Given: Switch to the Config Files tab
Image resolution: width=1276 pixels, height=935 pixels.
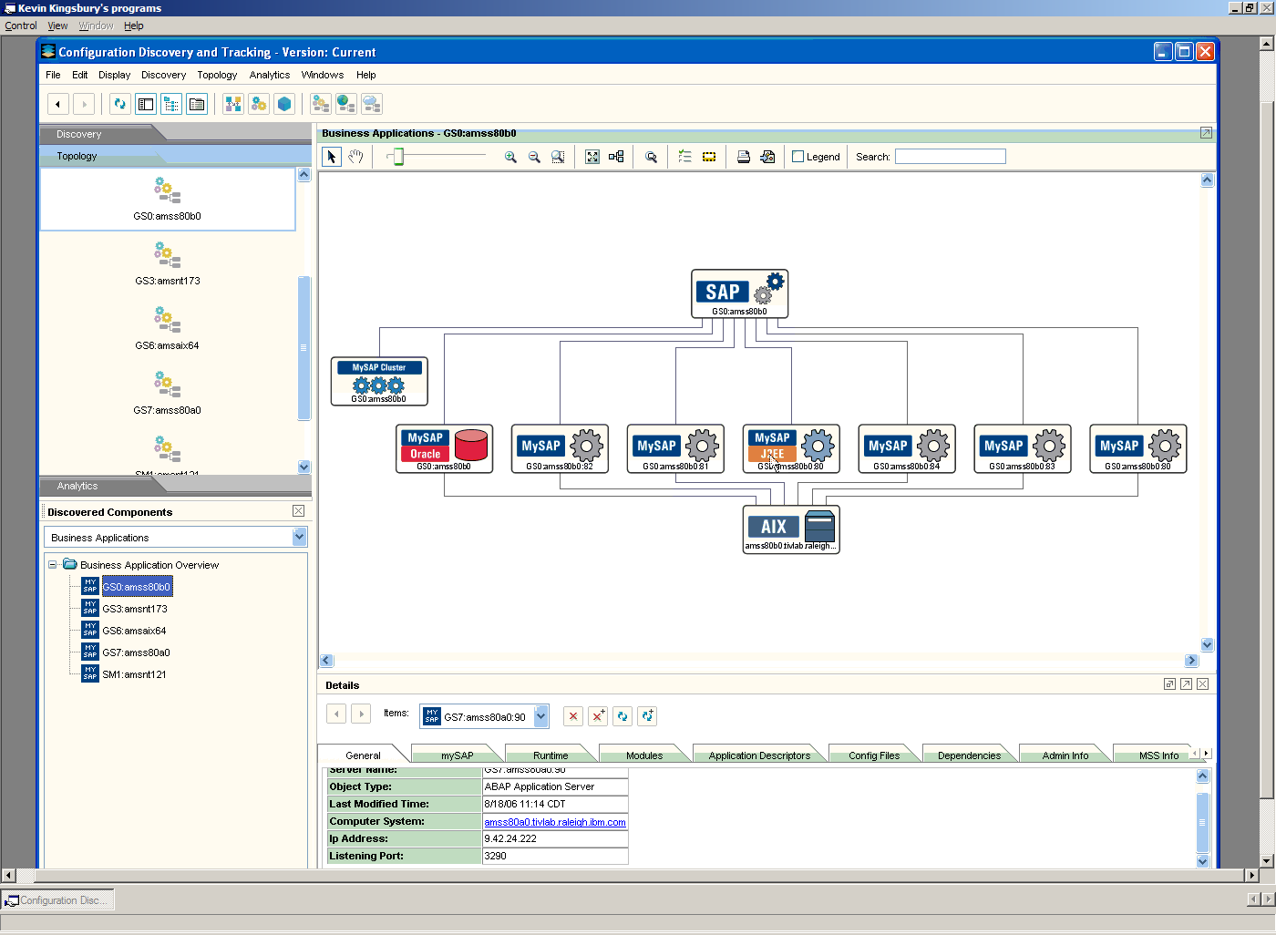Looking at the screenshot, I should pyautogui.click(x=874, y=755).
